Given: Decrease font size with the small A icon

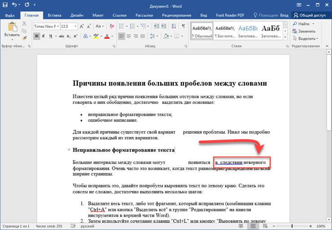Looking at the screenshot, I should coord(89,27).
